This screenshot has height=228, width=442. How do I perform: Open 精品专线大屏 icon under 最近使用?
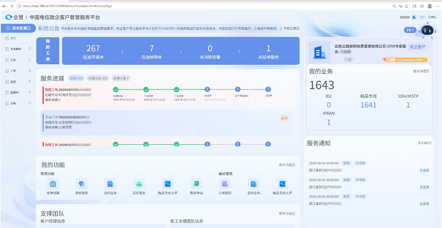pyautogui.click(x=282, y=184)
